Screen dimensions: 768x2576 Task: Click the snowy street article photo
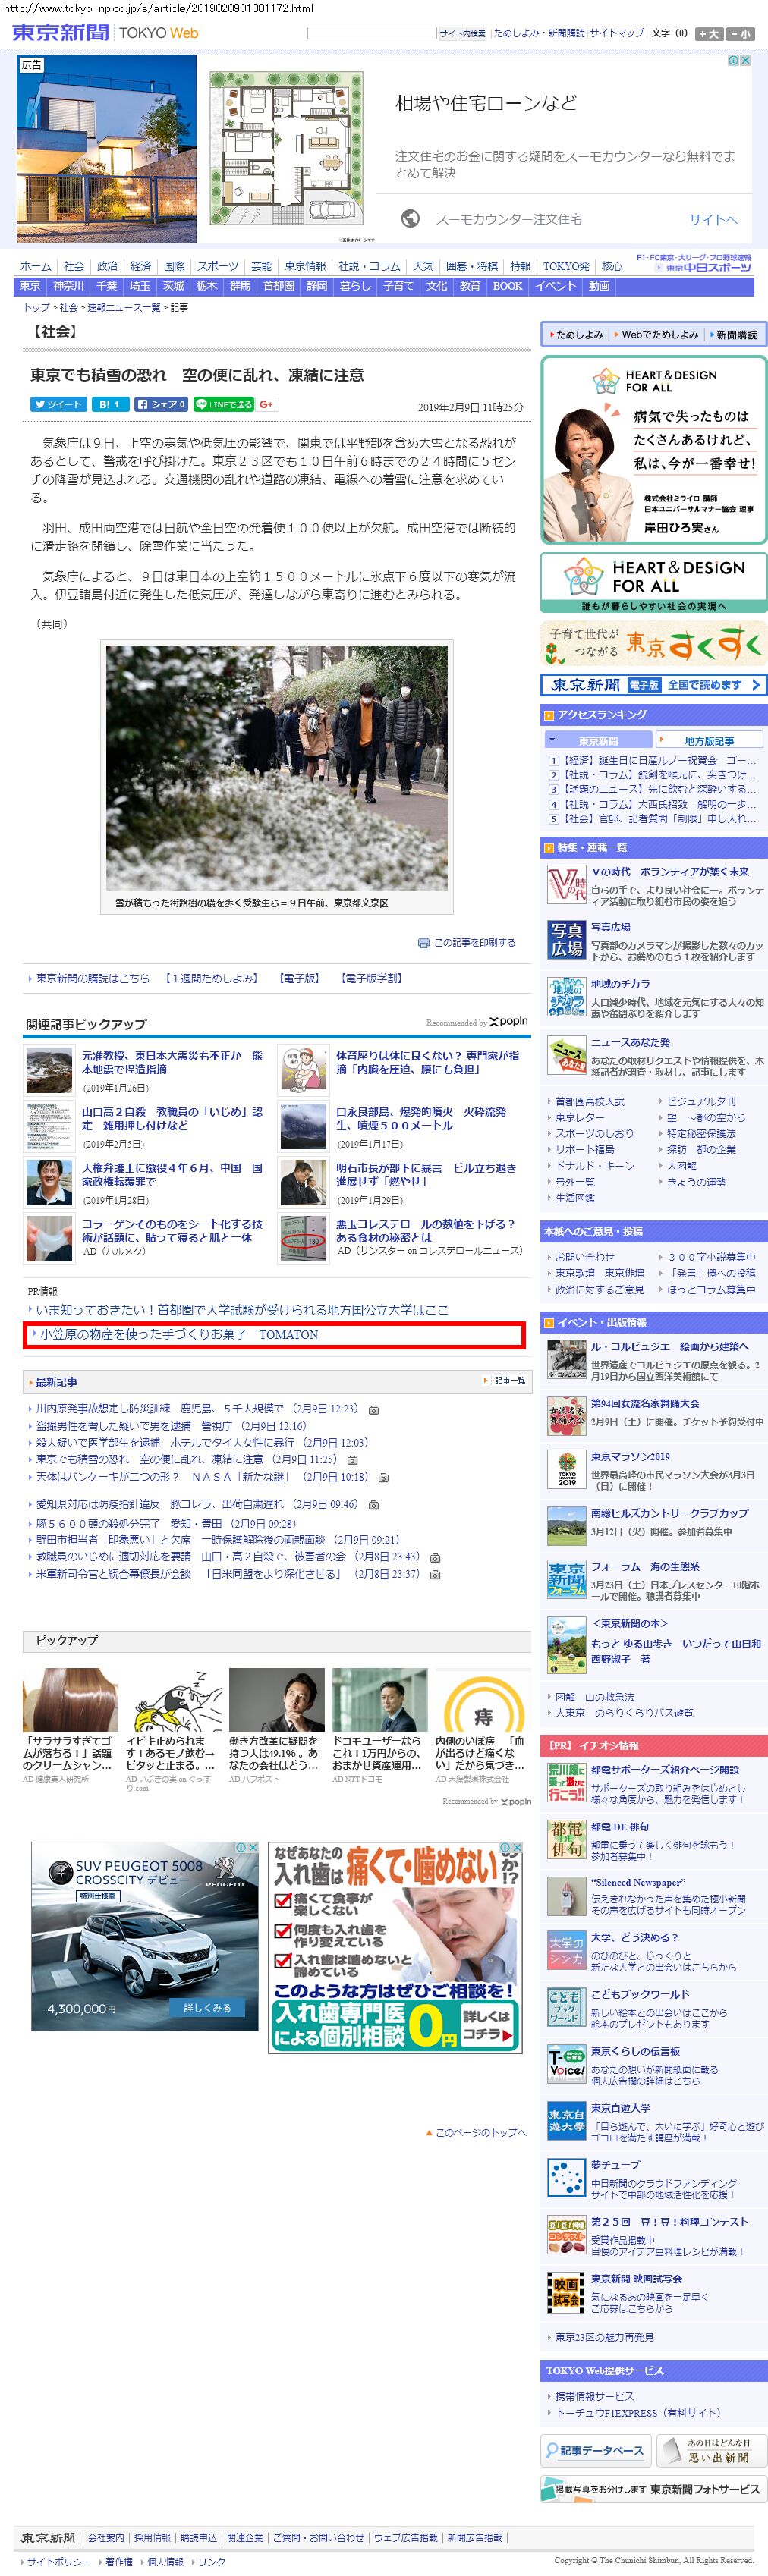277,767
